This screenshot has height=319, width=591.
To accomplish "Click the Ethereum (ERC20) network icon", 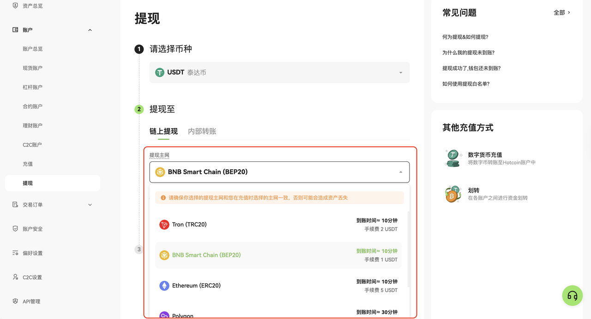I will point(164,286).
